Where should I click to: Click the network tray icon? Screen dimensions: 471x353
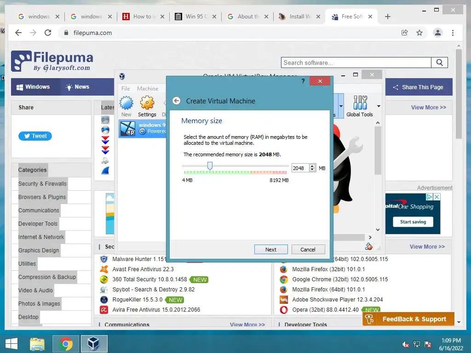tap(417, 344)
